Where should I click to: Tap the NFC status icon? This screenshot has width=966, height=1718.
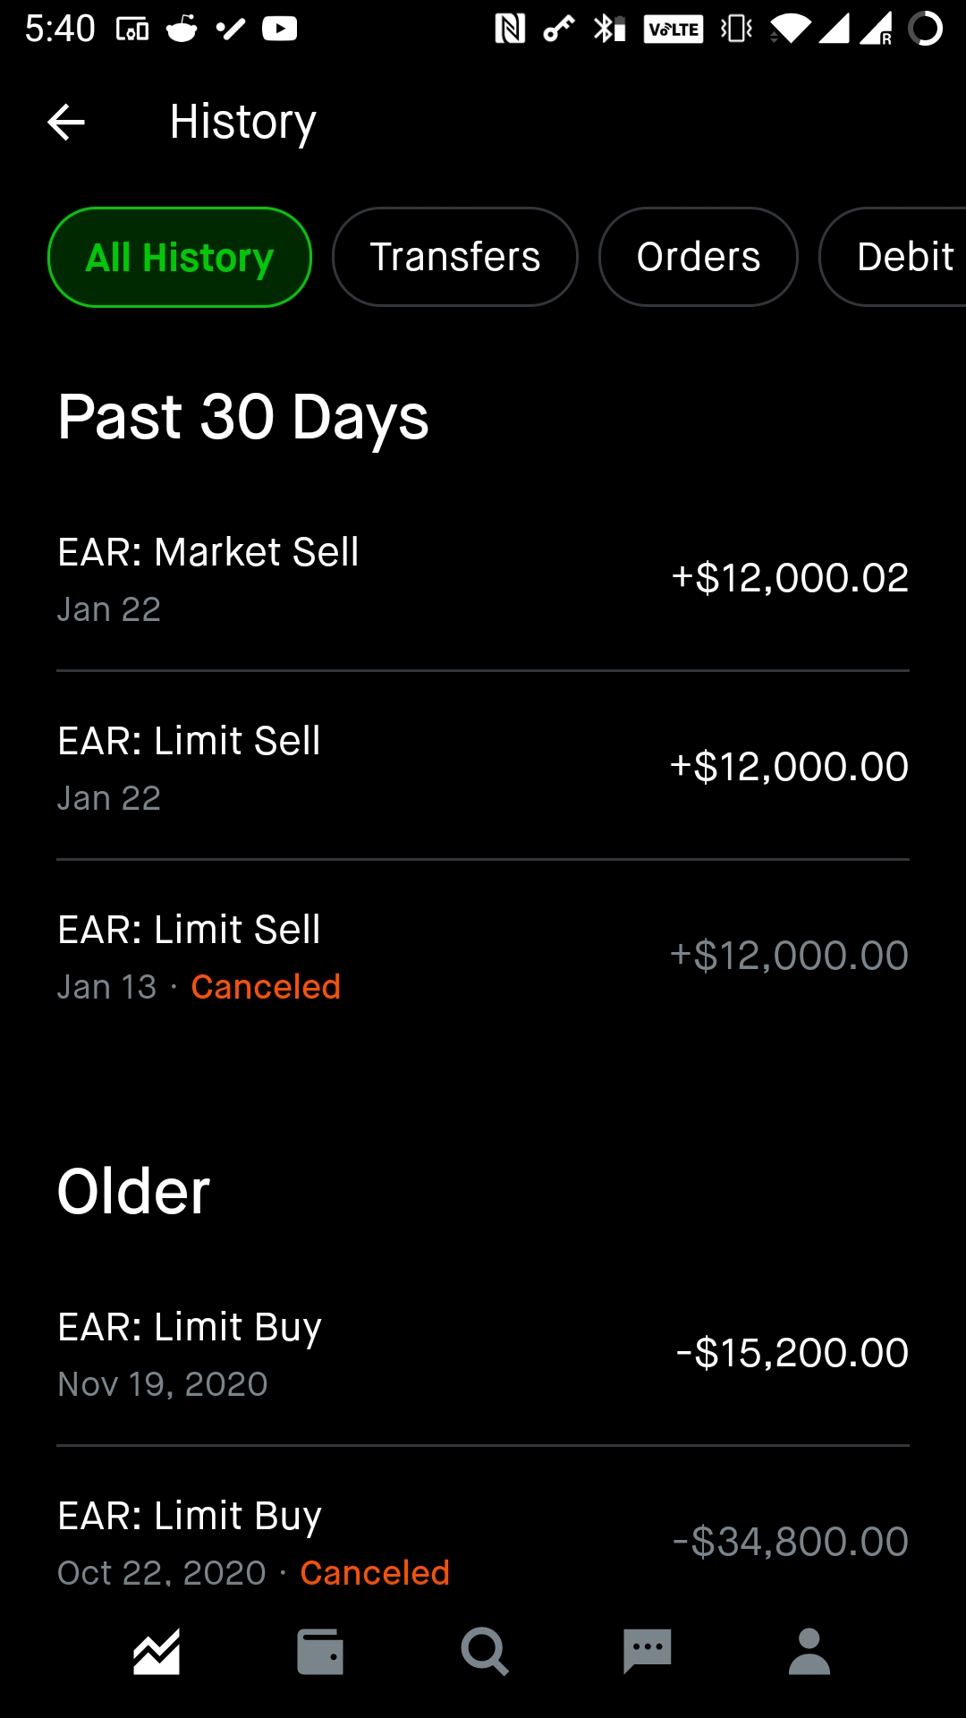click(x=510, y=29)
